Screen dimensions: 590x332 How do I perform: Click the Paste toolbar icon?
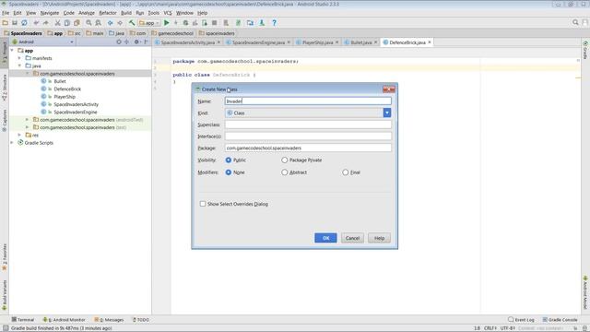click(x=77, y=23)
